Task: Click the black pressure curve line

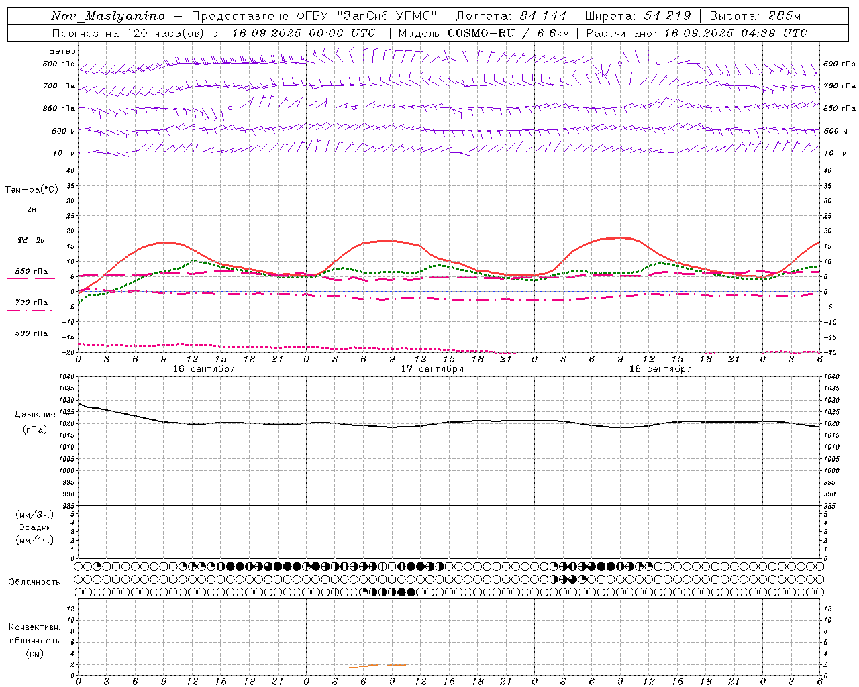Action: 449,422
